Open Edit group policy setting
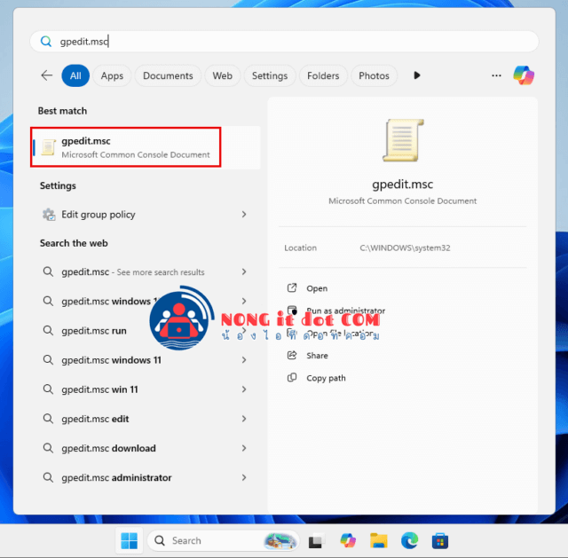The height and width of the screenshot is (558, 568). (145, 215)
